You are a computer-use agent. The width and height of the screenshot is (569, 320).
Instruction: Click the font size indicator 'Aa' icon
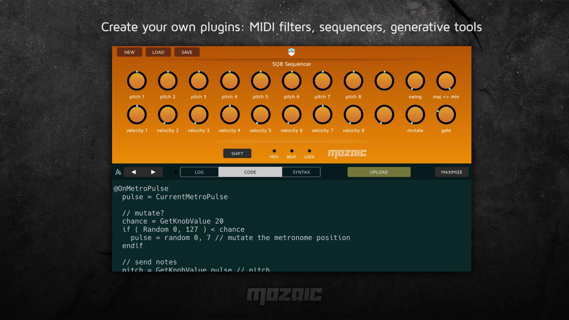pos(118,172)
